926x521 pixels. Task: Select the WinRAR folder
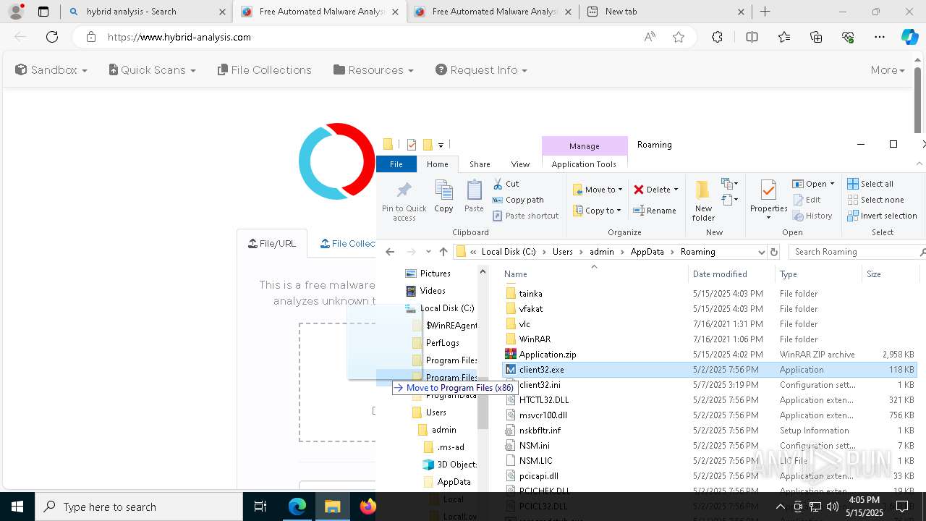[535, 339]
